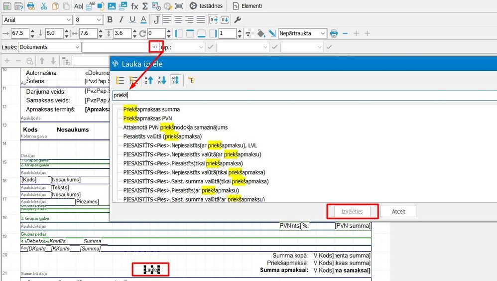
Task: Toggle the A-Z both-direction sort icon
Action: pos(175,80)
